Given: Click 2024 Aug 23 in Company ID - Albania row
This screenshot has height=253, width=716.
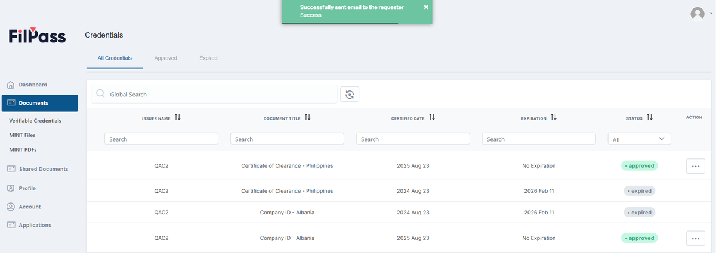Looking at the screenshot, I should coord(413,213).
